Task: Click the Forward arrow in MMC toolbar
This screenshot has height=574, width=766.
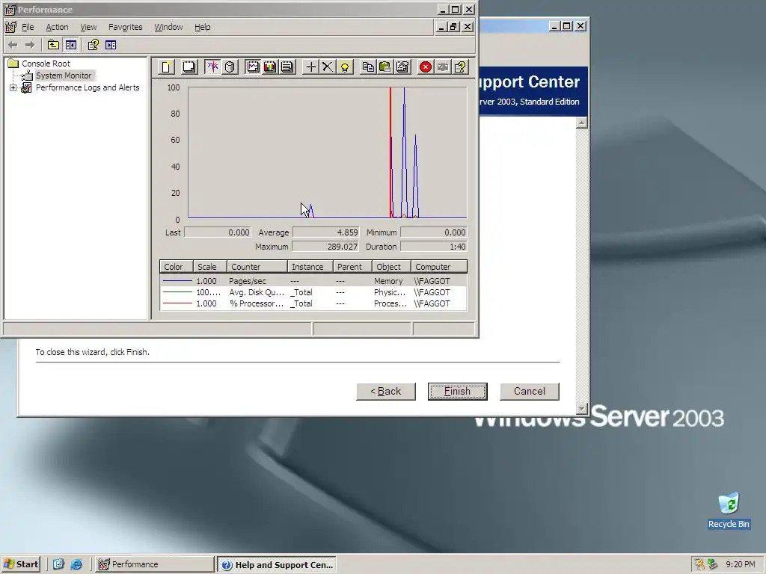Action: [x=30, y=45]
